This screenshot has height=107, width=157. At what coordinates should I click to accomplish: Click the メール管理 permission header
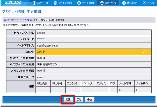[x=125, y=83]
